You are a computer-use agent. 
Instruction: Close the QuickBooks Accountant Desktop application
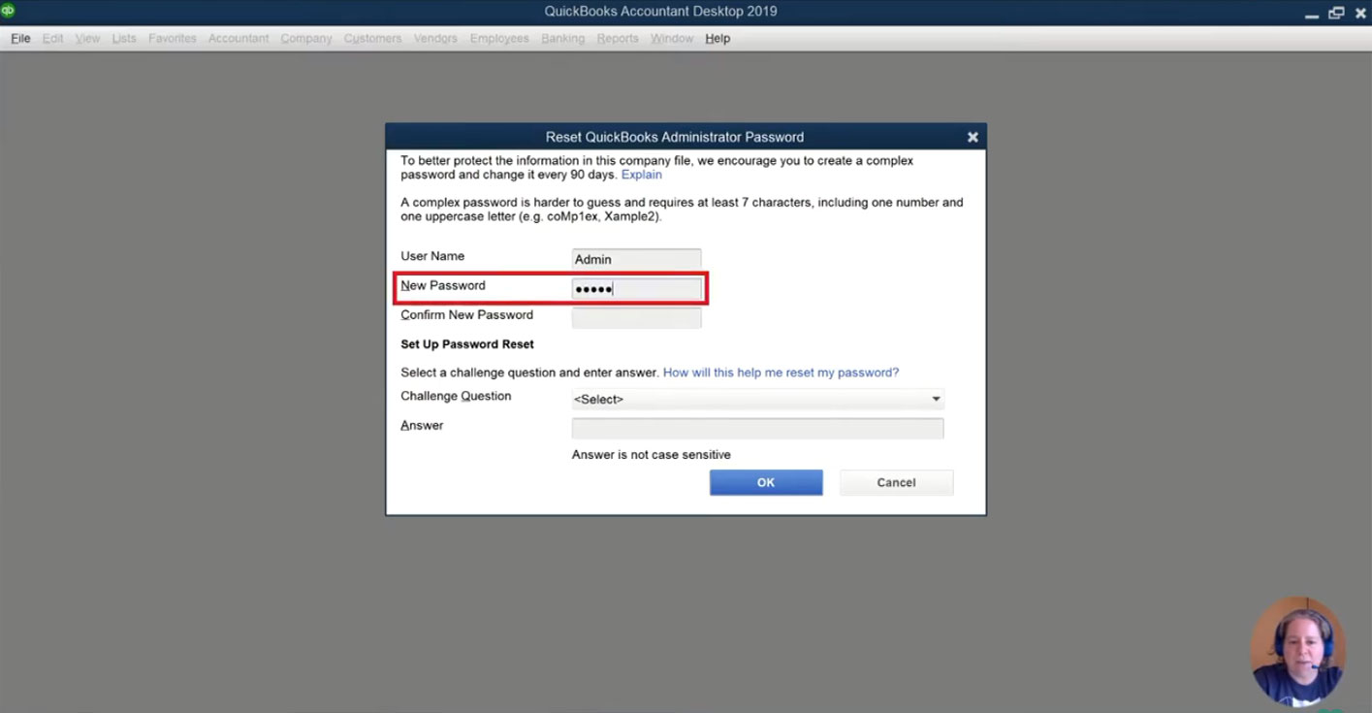pos(1360,13)
